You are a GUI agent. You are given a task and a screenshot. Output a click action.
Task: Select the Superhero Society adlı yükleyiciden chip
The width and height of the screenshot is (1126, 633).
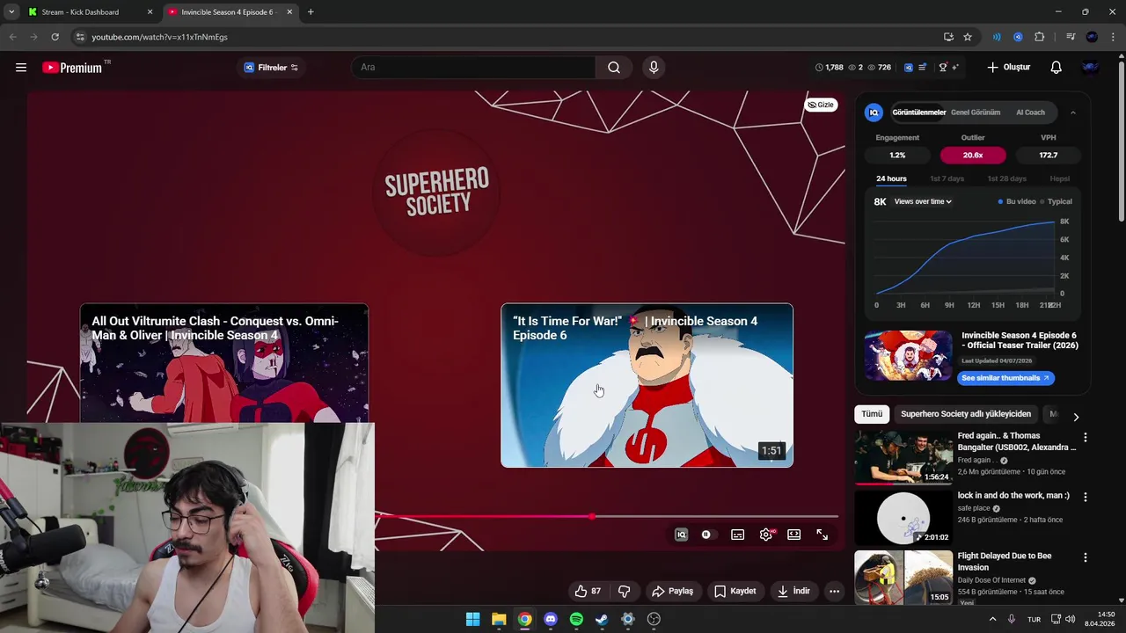tap(966, 414)
